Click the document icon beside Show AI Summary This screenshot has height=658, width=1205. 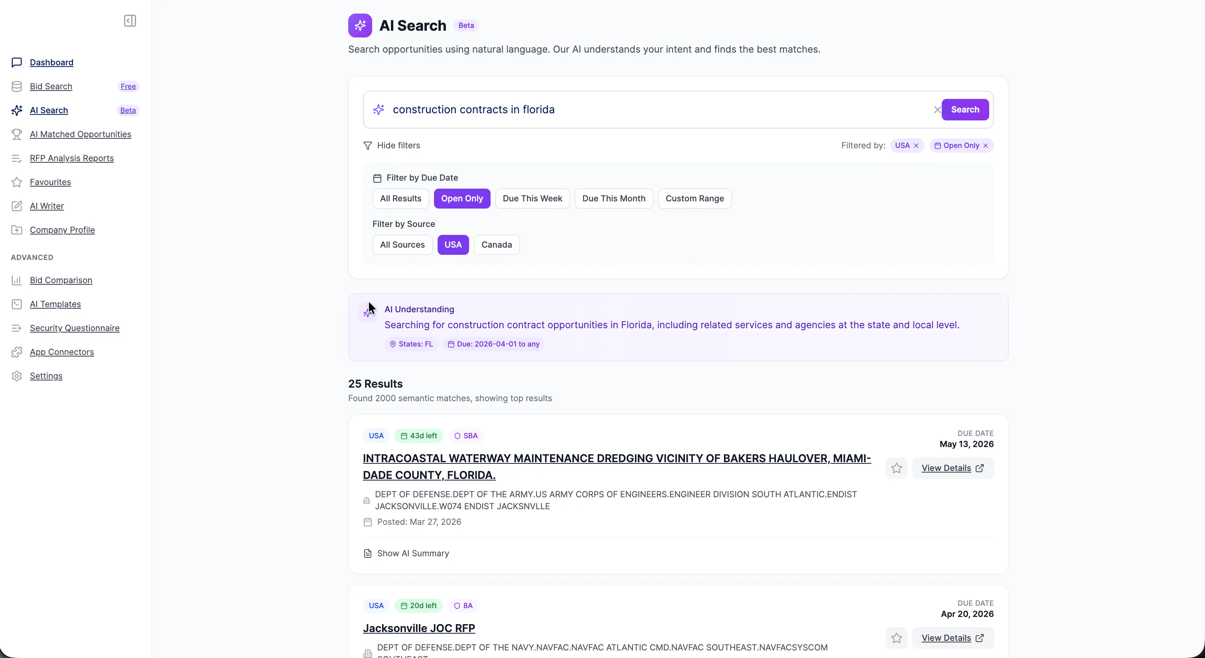(x=368, y=553)
